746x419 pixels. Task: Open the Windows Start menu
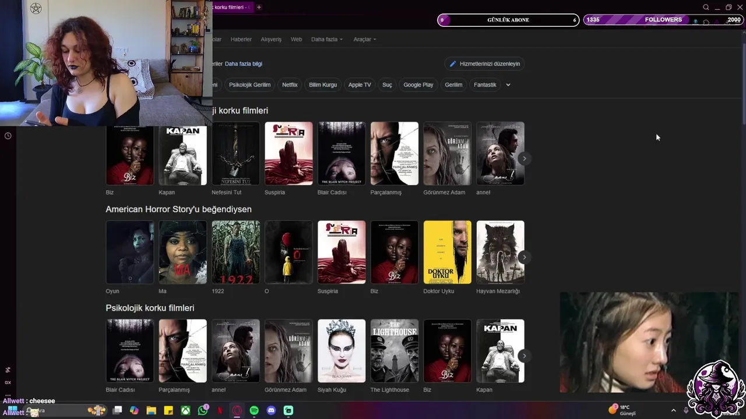pos(12,410)
